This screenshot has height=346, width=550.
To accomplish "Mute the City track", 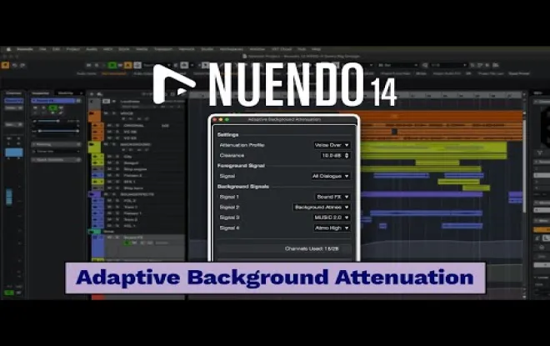I will tap(109, 157).
